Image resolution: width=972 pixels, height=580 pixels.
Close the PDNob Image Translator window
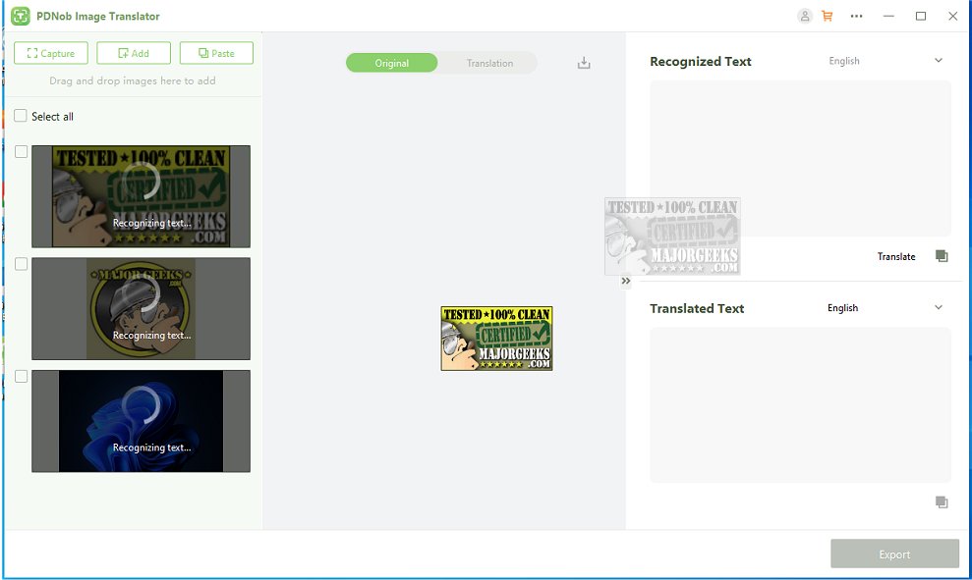(x=952, y=16)
